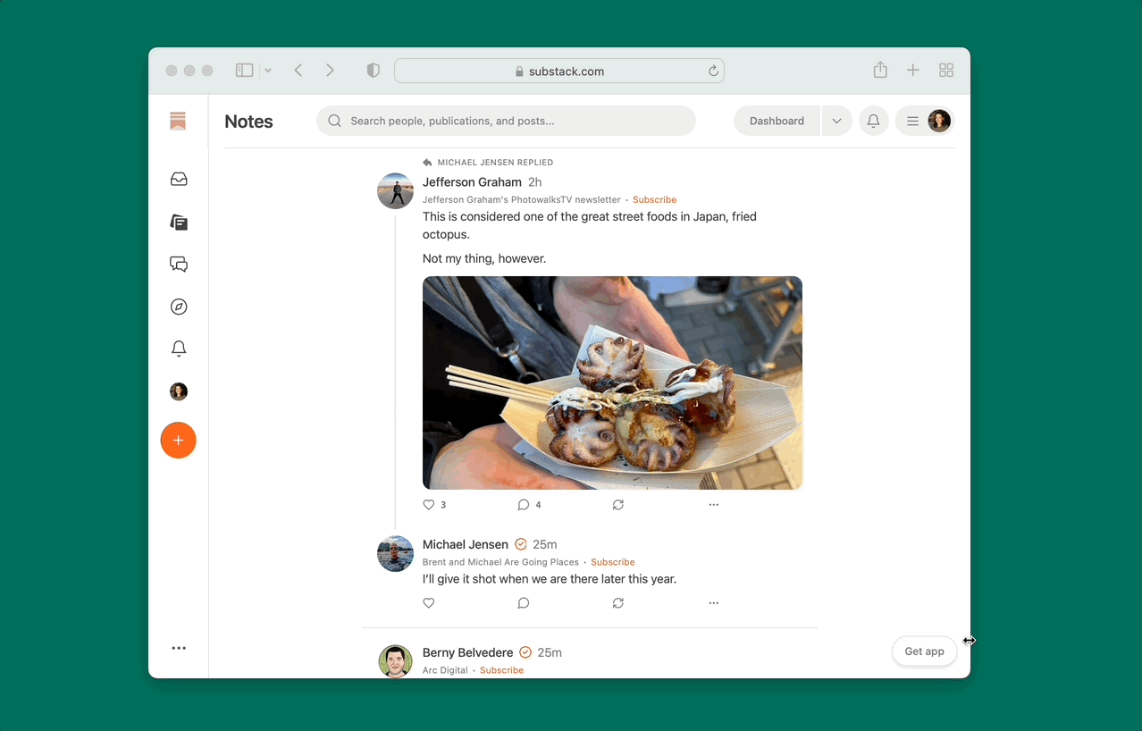Open Chat from the left sidebar
1142x731 pixels.
pyautogui.click(x=178, y=264)
